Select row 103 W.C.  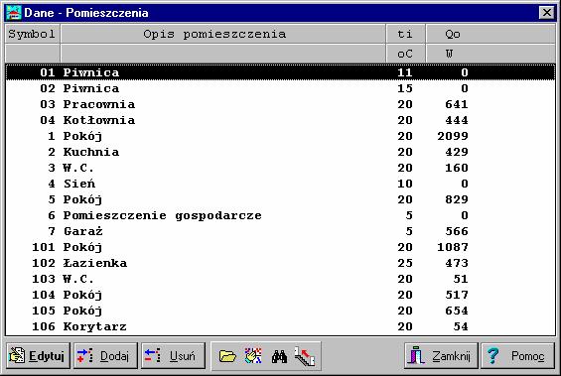280,279
